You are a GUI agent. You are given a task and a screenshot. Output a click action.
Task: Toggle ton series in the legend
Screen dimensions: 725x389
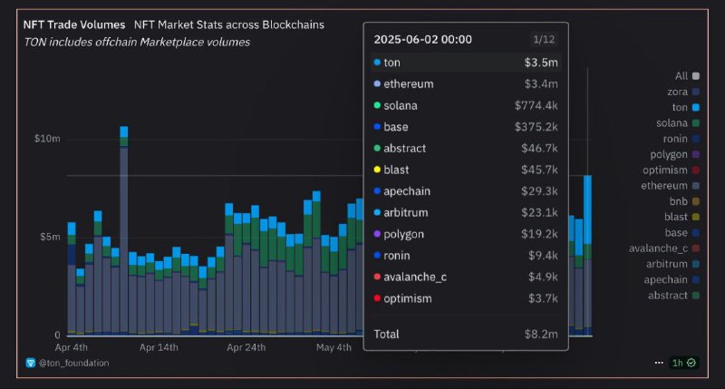click(687, 107)
